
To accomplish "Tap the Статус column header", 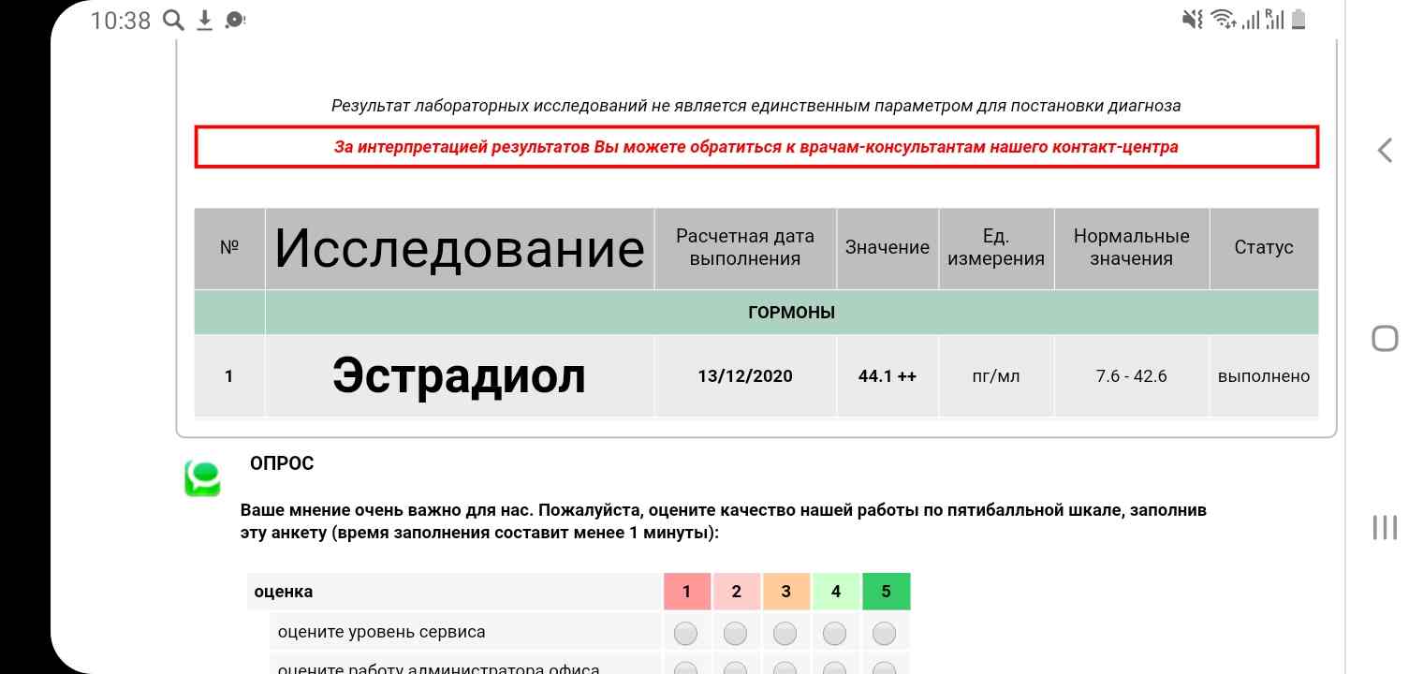I will (x=1263, y=248).
